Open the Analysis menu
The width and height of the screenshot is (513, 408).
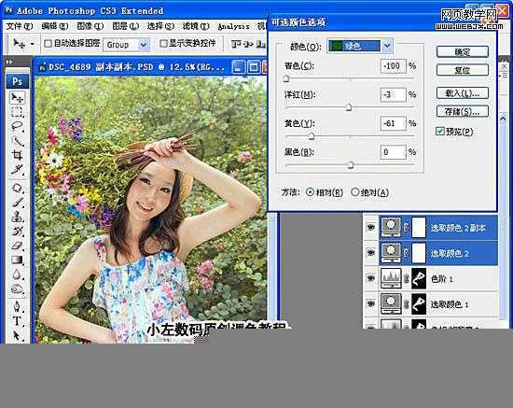[x=233, y=26]
